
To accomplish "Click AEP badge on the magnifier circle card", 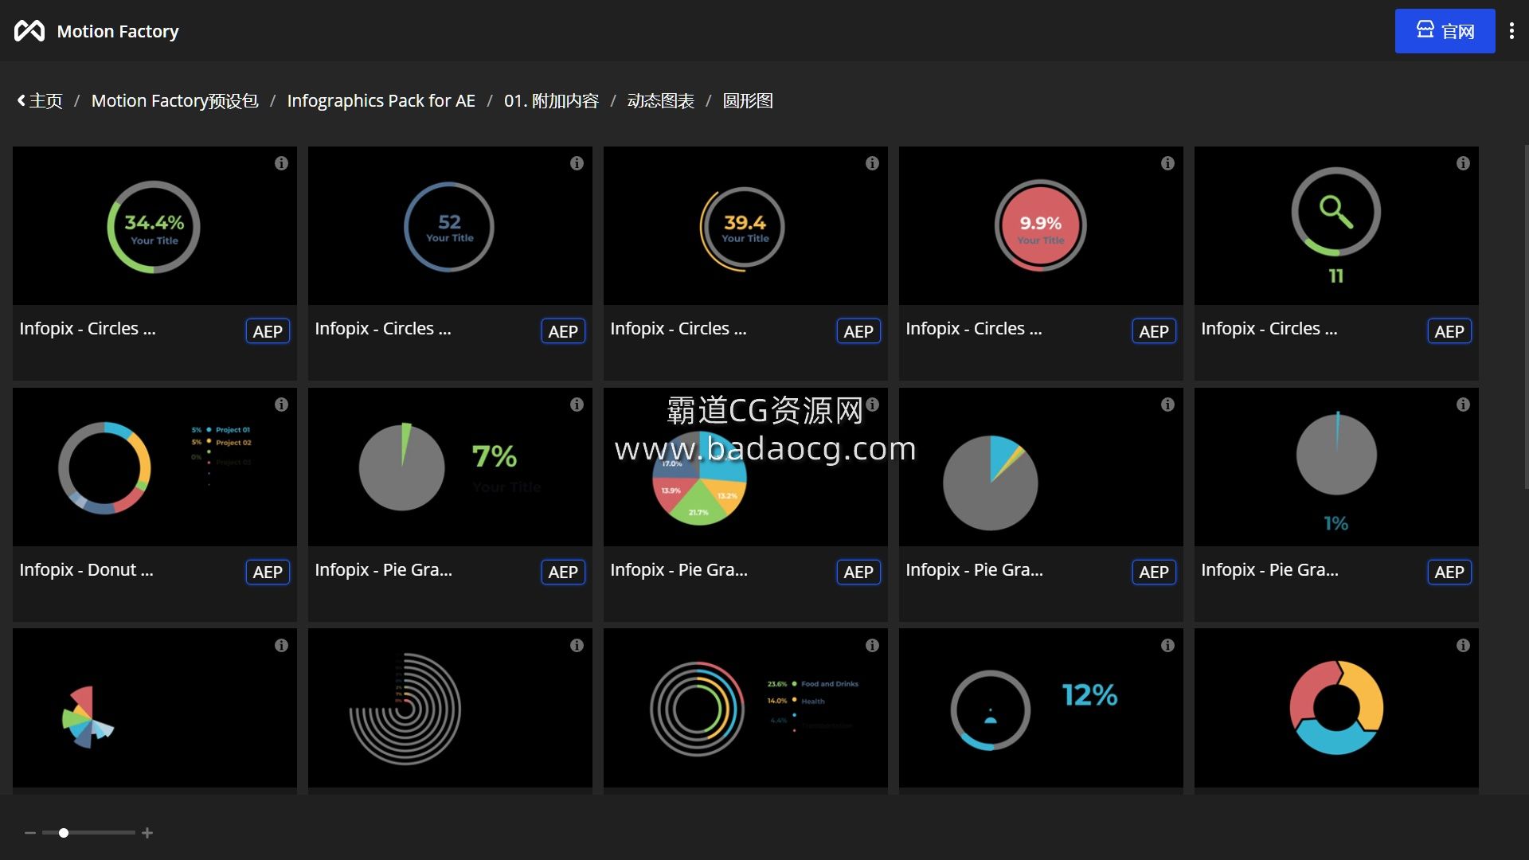I will [x=1449, y=331].
